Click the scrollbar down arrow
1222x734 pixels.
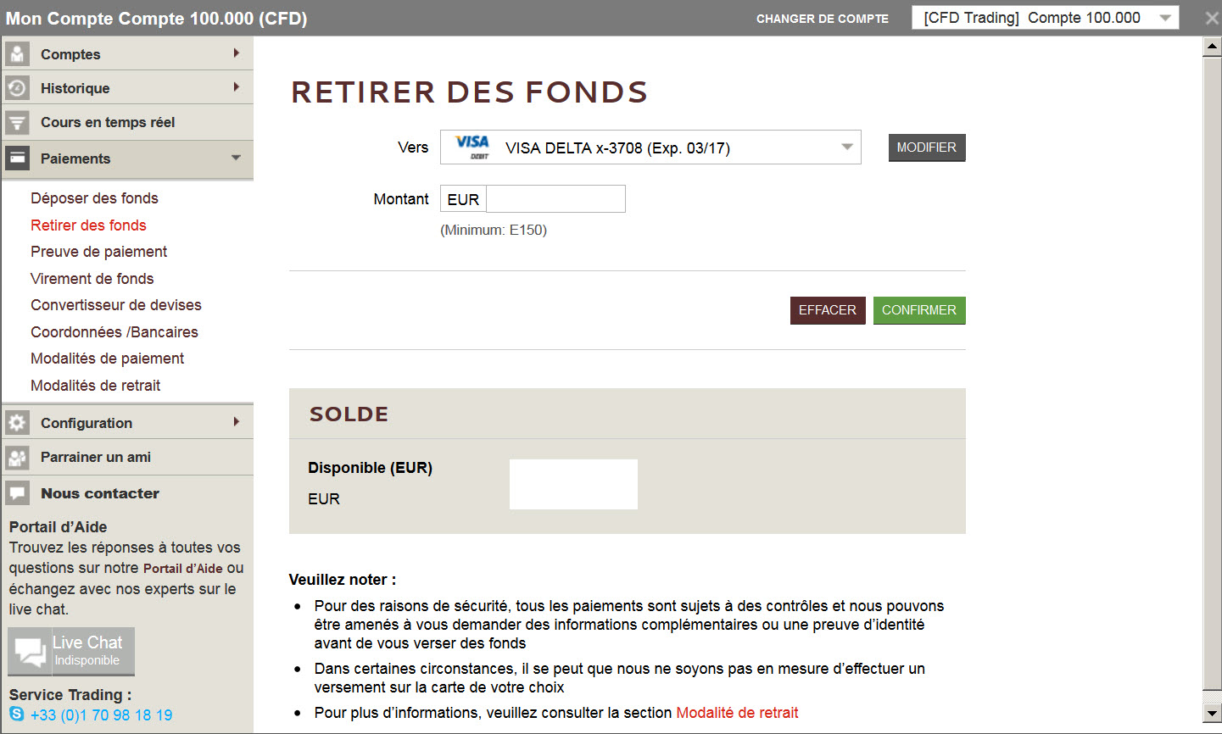click(x=1212, y=714)
